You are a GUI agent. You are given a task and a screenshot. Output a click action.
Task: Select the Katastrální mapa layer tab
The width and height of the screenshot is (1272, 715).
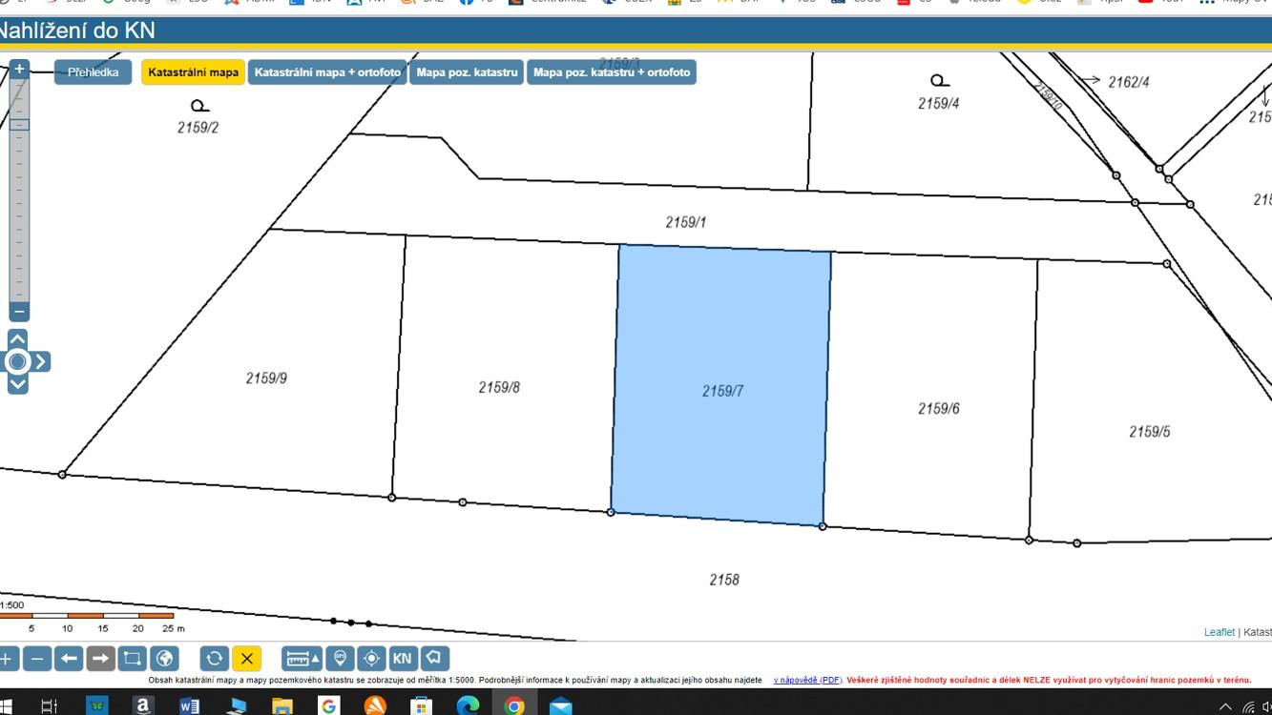click(x=193, y=72)
